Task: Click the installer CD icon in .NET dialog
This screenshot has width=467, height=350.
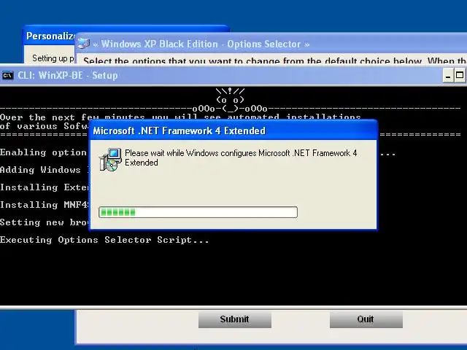Action: pyautogui.click(x=110, y=160)
